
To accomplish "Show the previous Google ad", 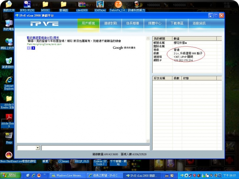I will [x=29, y=48].
